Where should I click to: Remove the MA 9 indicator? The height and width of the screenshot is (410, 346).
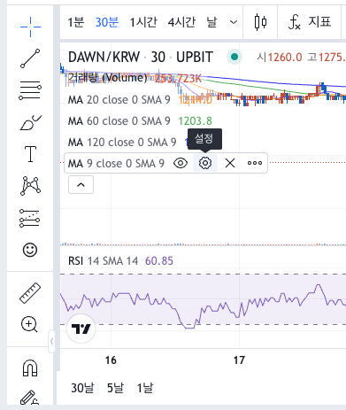(x=230, y=163)
